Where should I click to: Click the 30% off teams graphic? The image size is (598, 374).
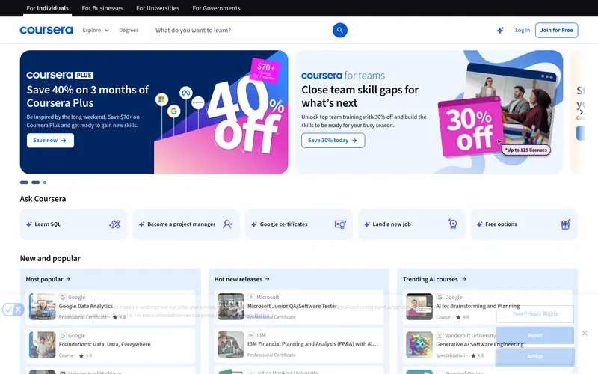[x=470, y=128]
